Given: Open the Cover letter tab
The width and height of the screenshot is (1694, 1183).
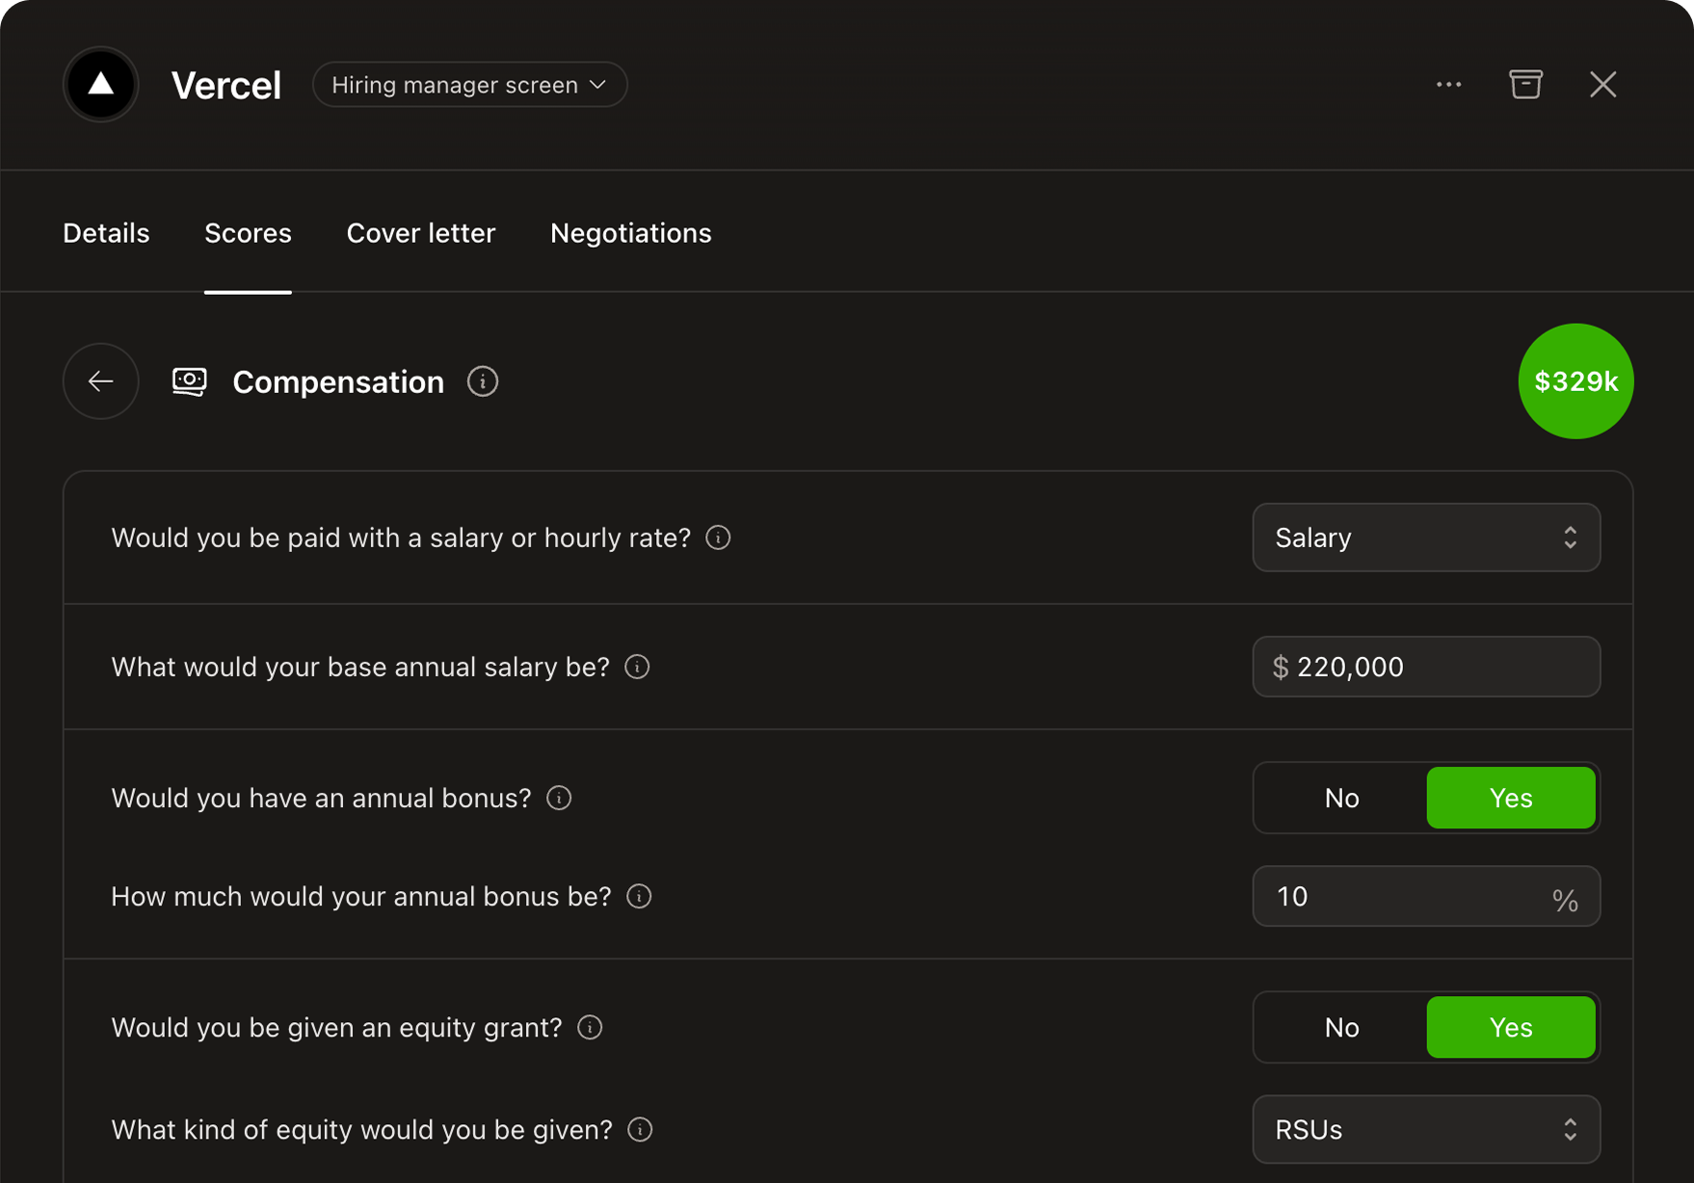Looking at the screenshot, I should click(420, 233).
